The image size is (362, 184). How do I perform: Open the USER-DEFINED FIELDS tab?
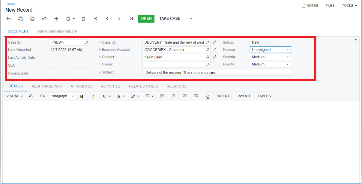(x=57, y=31)
